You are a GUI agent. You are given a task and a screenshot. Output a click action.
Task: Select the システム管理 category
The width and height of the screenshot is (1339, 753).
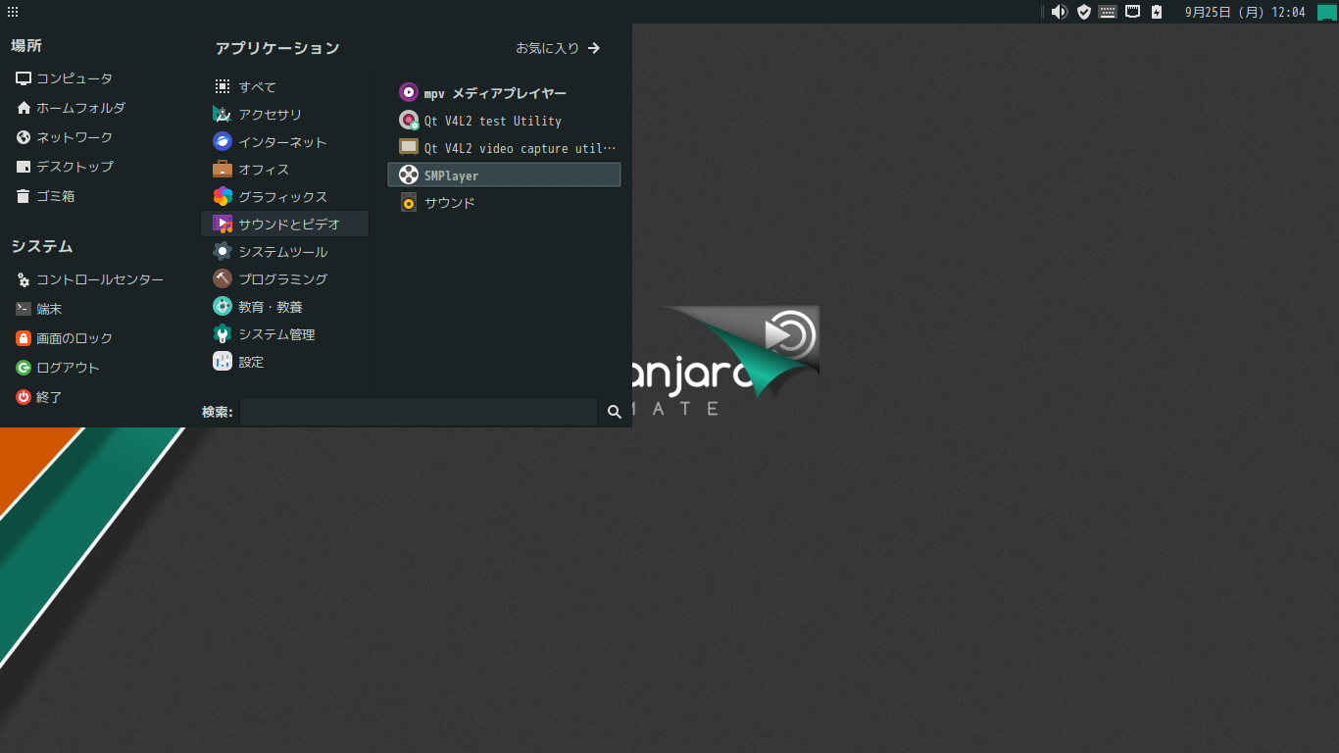(x=284, y=333)
